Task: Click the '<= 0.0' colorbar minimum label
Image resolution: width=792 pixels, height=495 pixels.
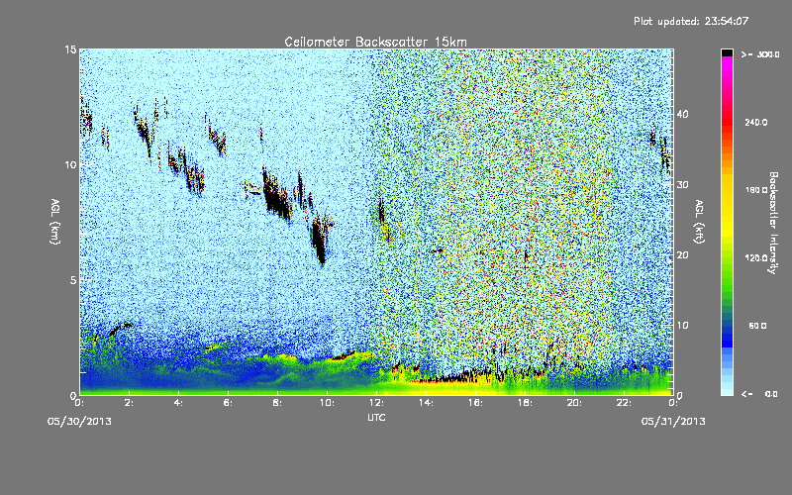Action: click(x=759, y=394)
